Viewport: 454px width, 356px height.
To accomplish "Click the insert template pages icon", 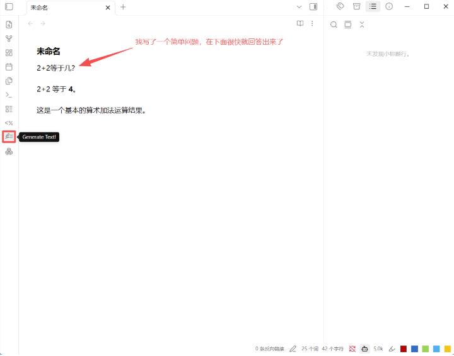I will [x=9, y=81].
